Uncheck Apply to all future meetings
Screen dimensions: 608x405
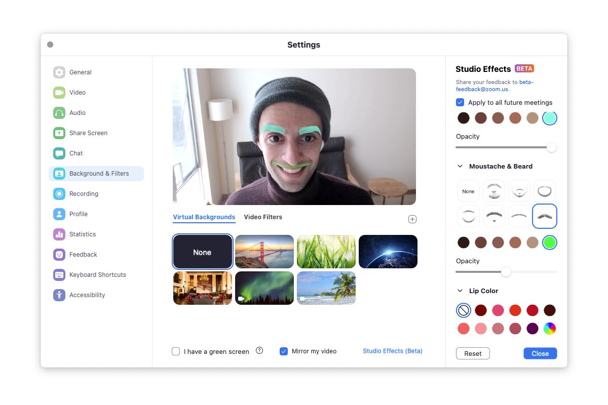coord(460,102)
